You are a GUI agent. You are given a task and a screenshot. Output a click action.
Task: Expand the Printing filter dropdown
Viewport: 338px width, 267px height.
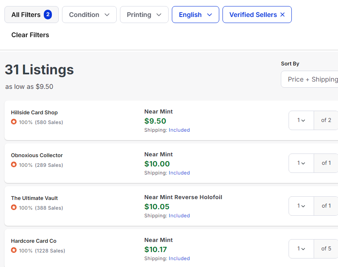pos(144,15)
